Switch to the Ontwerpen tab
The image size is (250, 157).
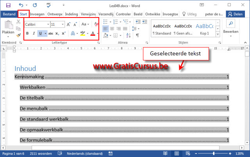click(x=55, y=14)
